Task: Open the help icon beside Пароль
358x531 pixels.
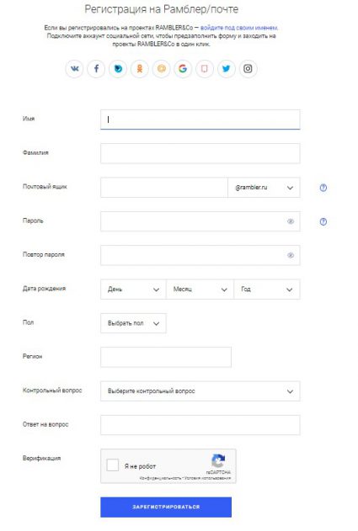Action: [x=323, y=221]
